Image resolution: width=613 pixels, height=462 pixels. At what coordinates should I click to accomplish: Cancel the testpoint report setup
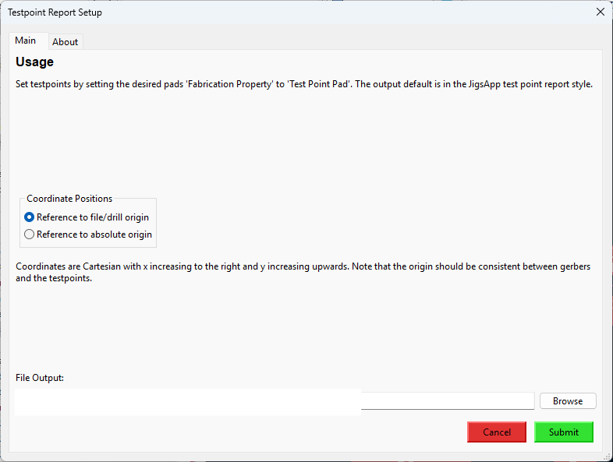[x=497, y=432]
